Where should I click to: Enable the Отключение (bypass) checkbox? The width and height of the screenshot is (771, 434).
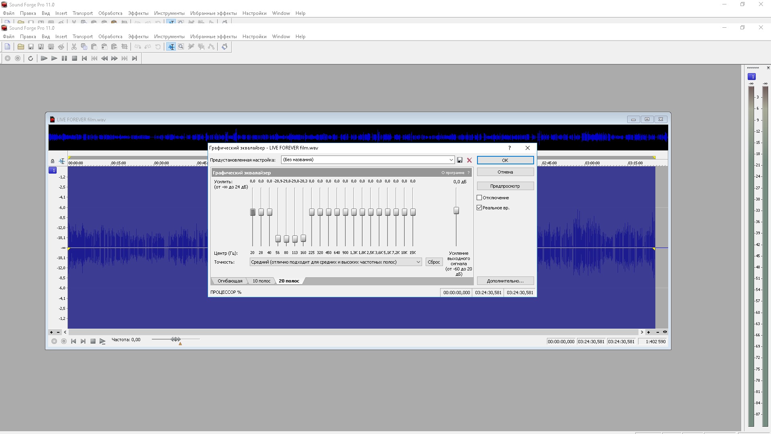point(479,198)
